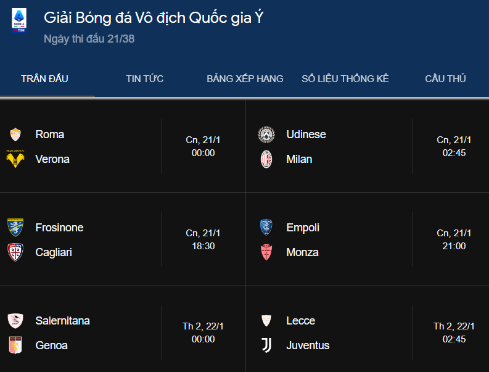Click the Roma club crest
This screenshot has height=372, width=489.
pos(15,134)
